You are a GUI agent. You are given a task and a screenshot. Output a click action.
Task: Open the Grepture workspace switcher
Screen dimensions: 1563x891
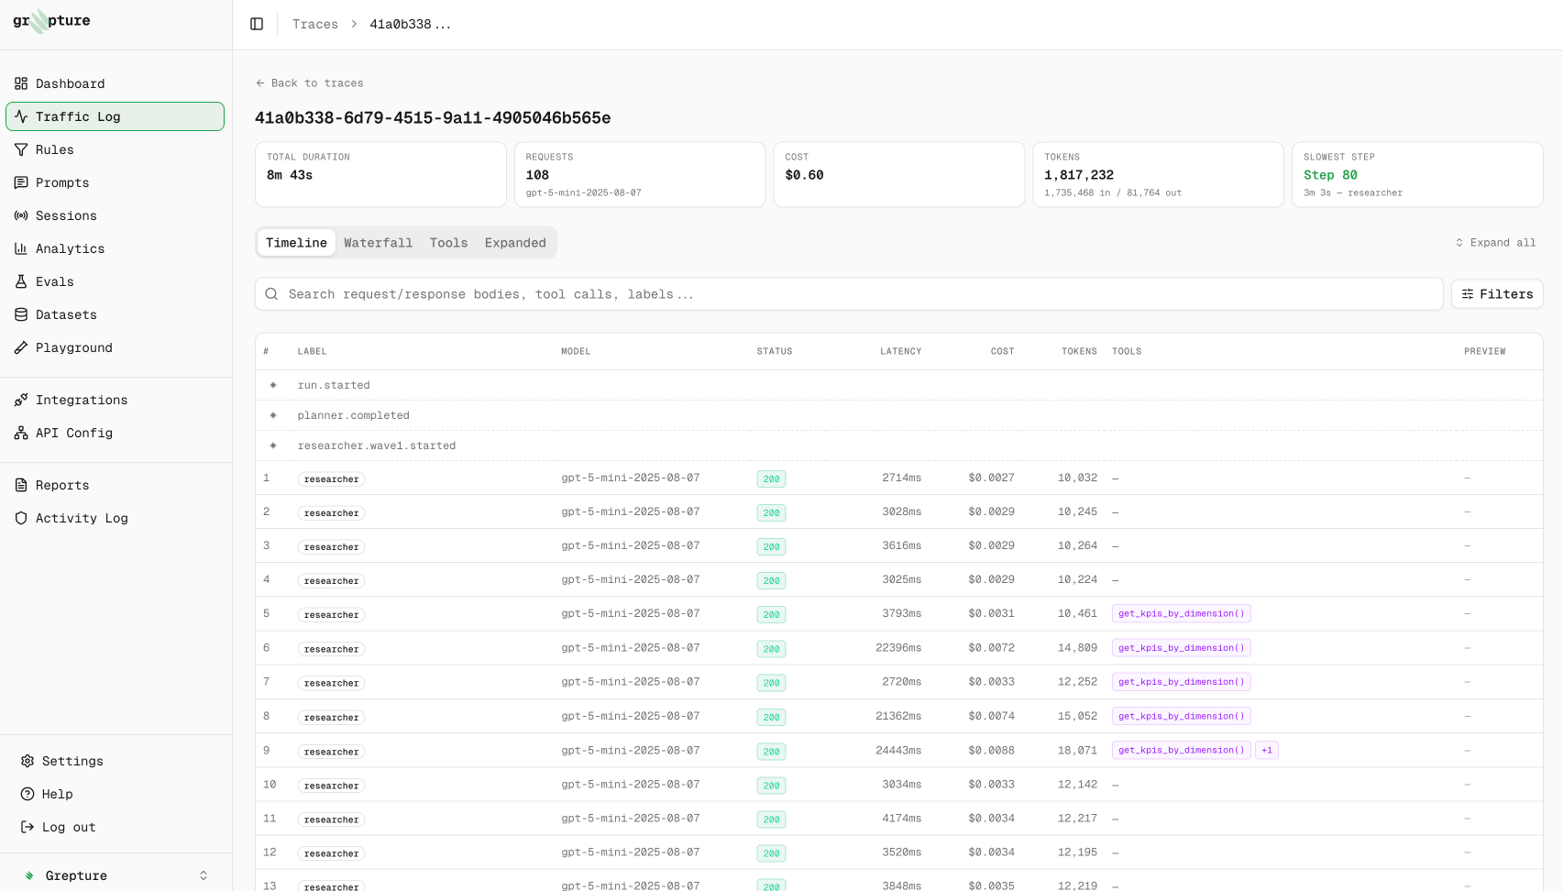[x=116, y=875]
